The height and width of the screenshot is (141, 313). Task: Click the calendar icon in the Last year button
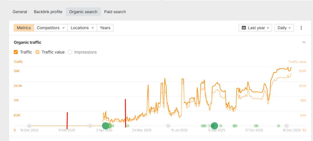click(x=244, y=28)
